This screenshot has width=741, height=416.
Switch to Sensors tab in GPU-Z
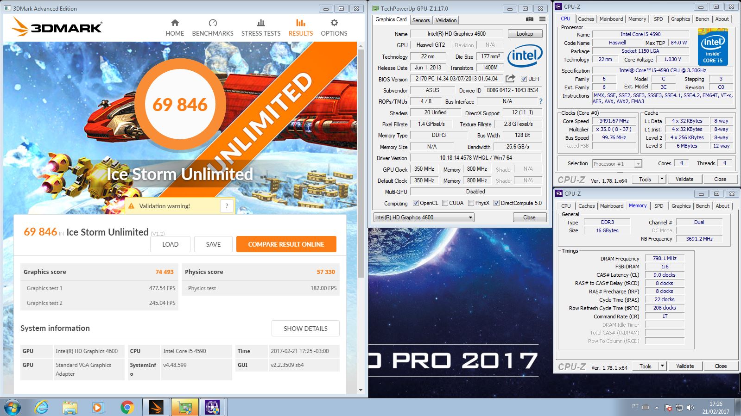421,20
